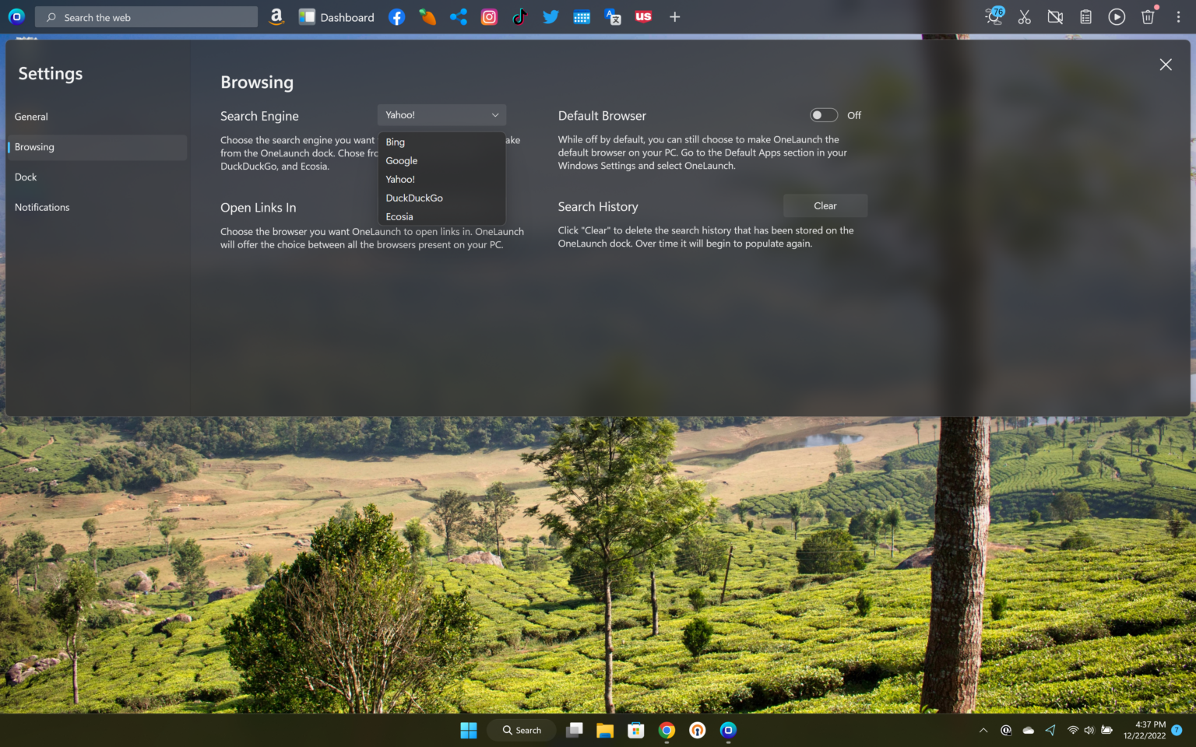Open the calendar shortcut in the dock

coord(582,16)
